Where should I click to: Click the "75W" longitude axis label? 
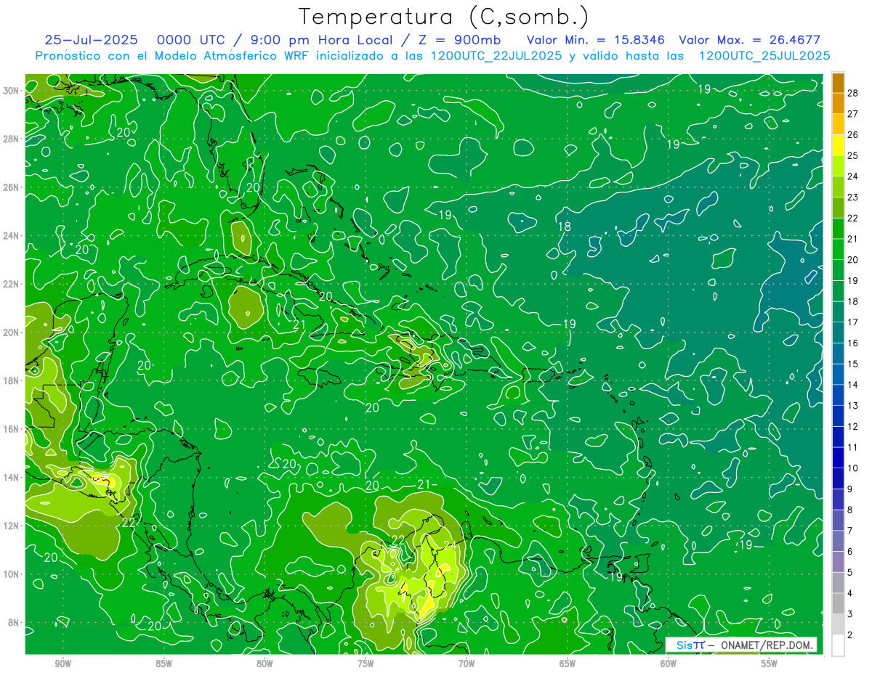pyautogui.click(x=366, y=664)
